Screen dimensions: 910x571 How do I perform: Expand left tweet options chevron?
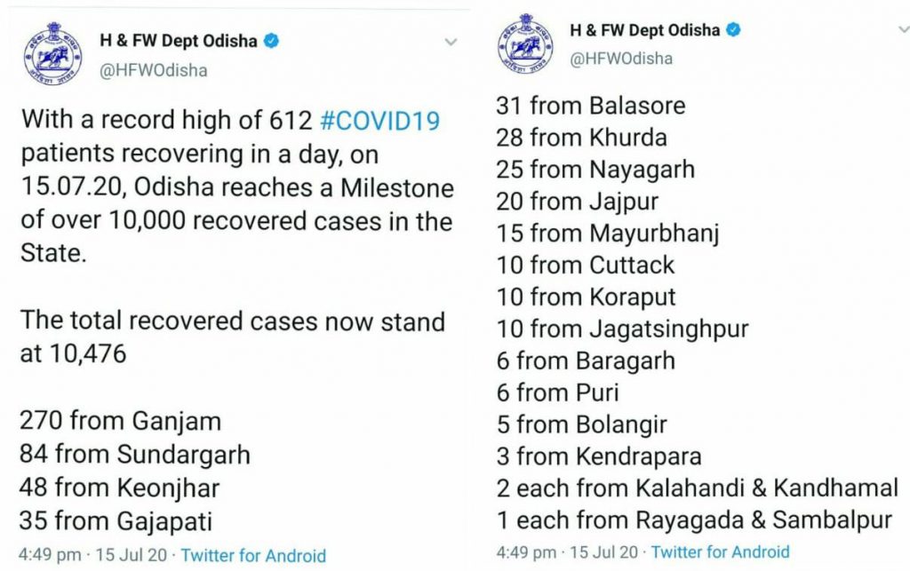click(451, 42)
